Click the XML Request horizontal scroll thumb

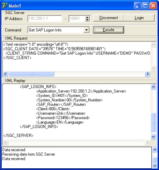click(31, 74)
